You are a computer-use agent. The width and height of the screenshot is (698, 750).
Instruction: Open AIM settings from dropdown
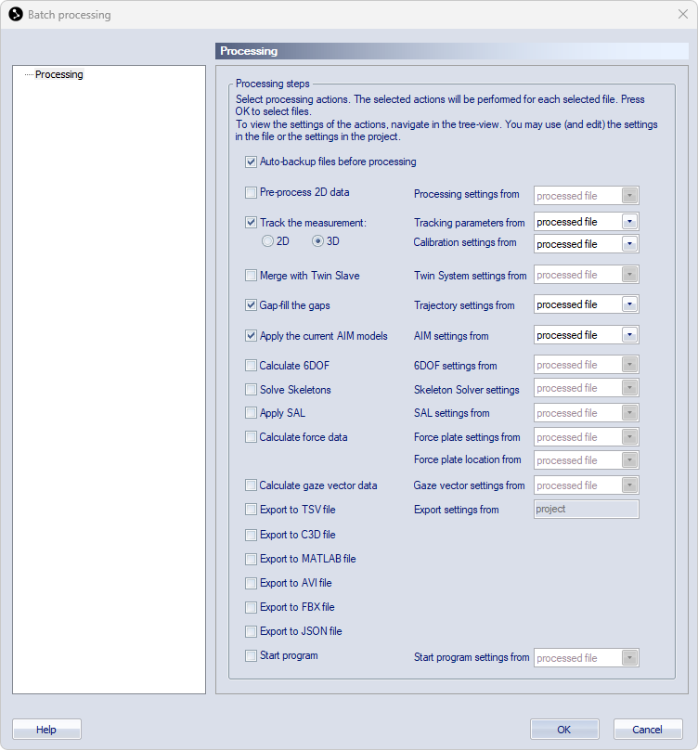tap(586, 335)
